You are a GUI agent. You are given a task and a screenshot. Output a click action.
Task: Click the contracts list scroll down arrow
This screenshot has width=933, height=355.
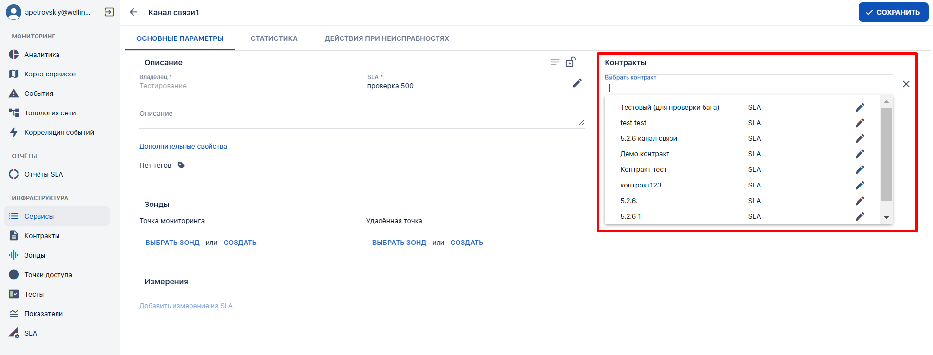(886, 218)
